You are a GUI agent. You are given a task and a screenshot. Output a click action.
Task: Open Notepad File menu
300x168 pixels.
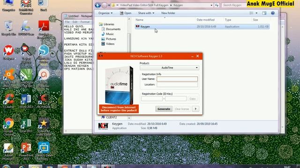(x=67, y=22)
